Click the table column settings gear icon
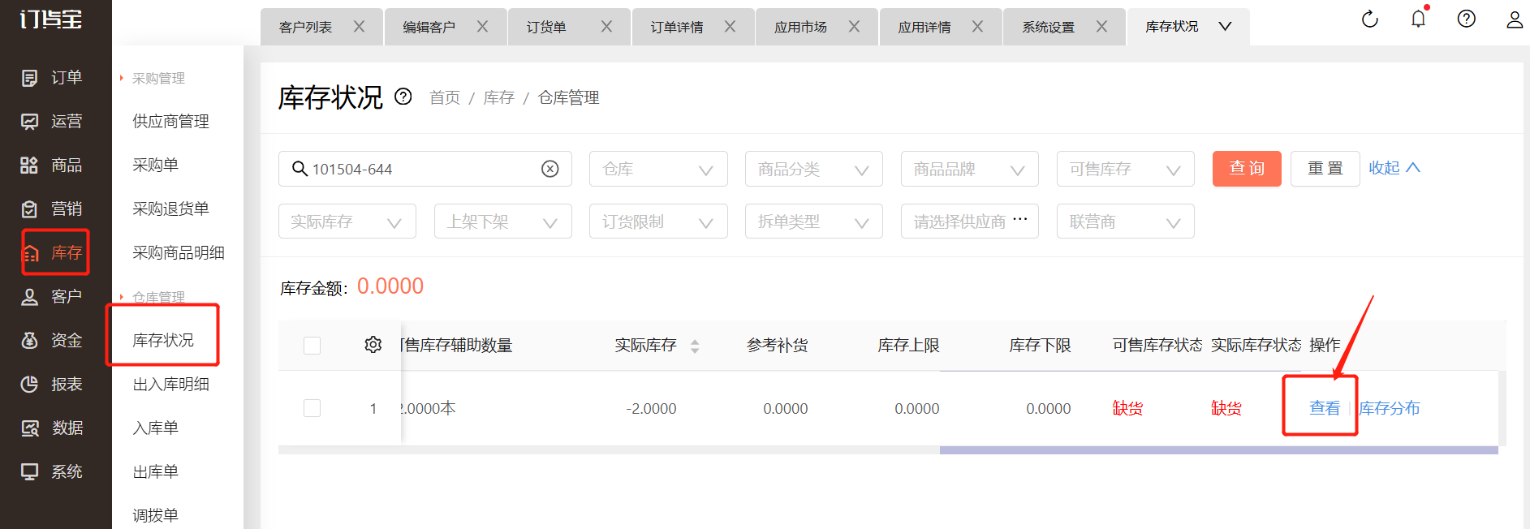The width and height of the screenshot is (1530, 529). pos(373,345)
